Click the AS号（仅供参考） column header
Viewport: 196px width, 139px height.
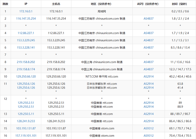coord(148,4)
